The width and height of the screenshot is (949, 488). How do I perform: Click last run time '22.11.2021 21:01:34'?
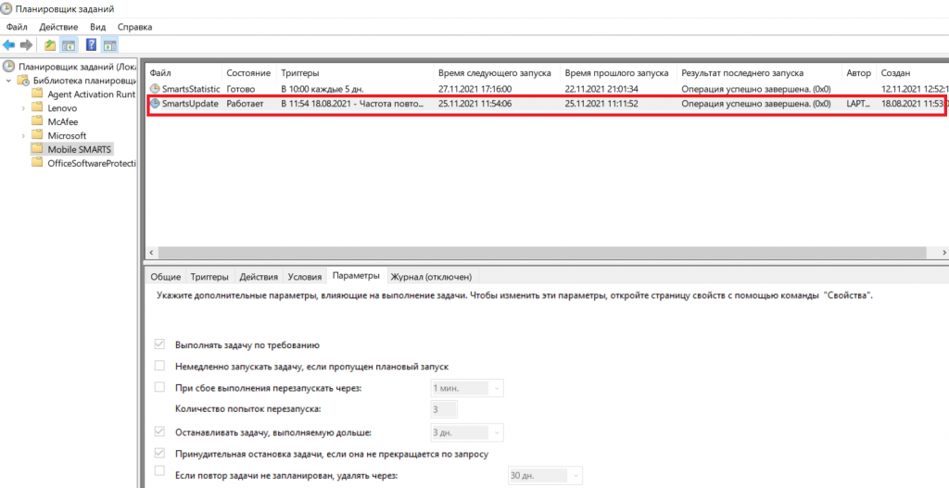pos(601,89)
